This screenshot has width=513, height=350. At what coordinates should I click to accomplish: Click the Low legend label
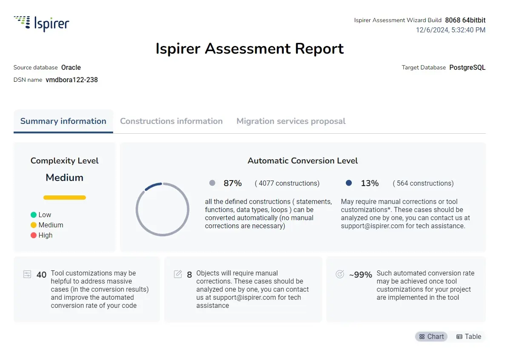(x=45, y=215)
